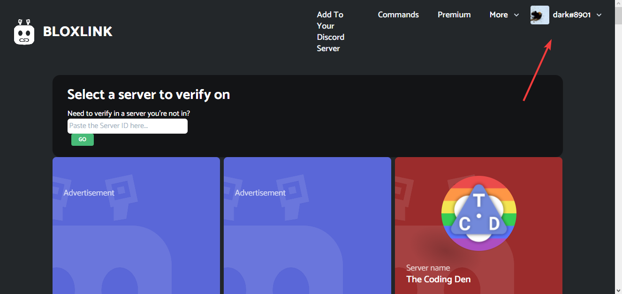Open the dark#8901 user avatar
The height and width of the screenshot is (294, 622).
pos(539,15)
